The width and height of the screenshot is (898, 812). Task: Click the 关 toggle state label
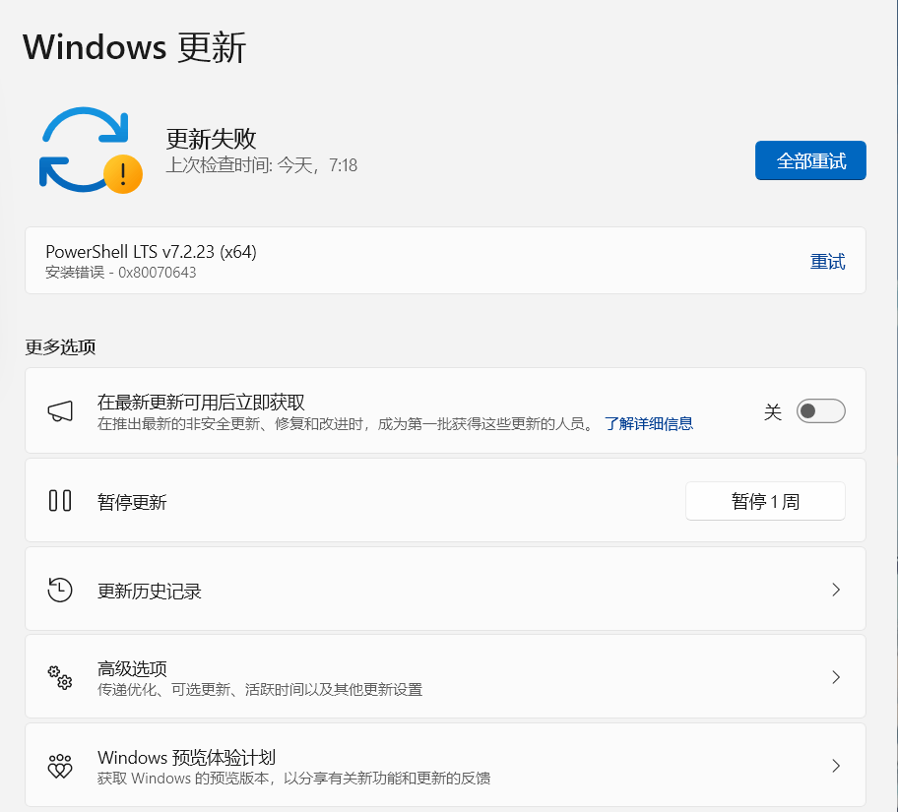click(x=773, y=411)
